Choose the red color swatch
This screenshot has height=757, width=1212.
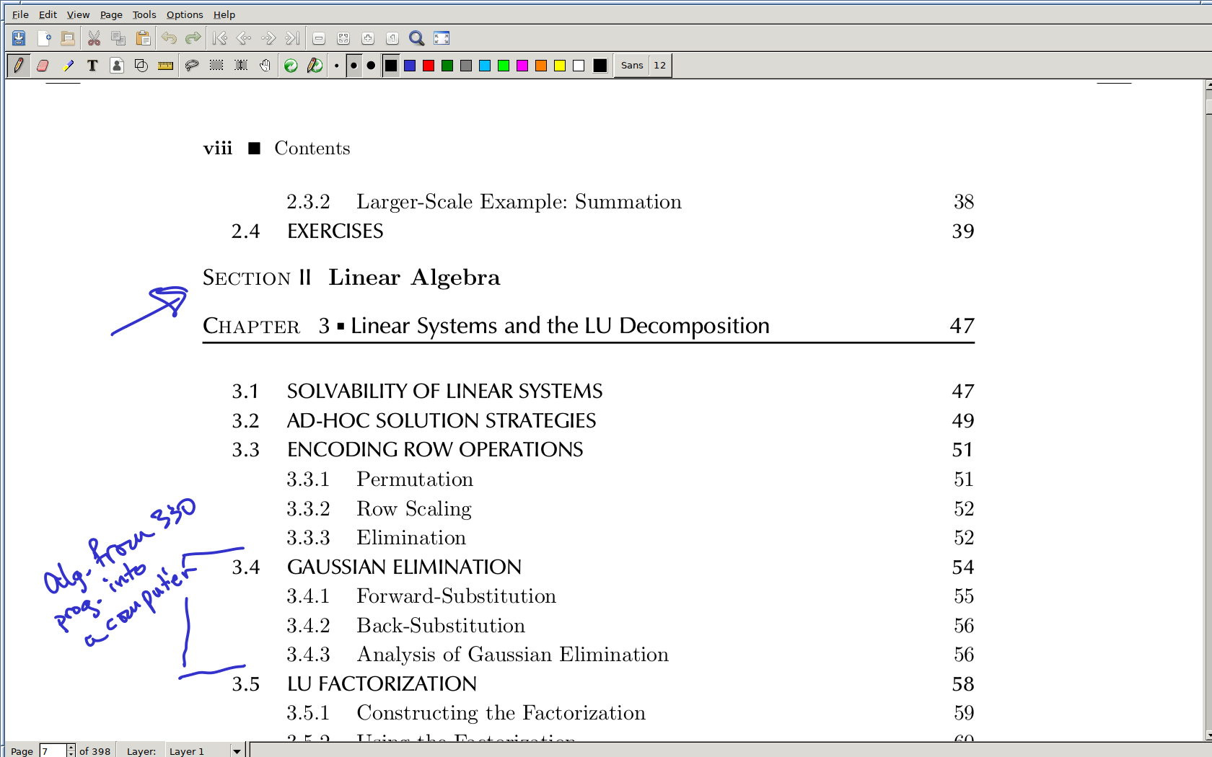point(429,66)
